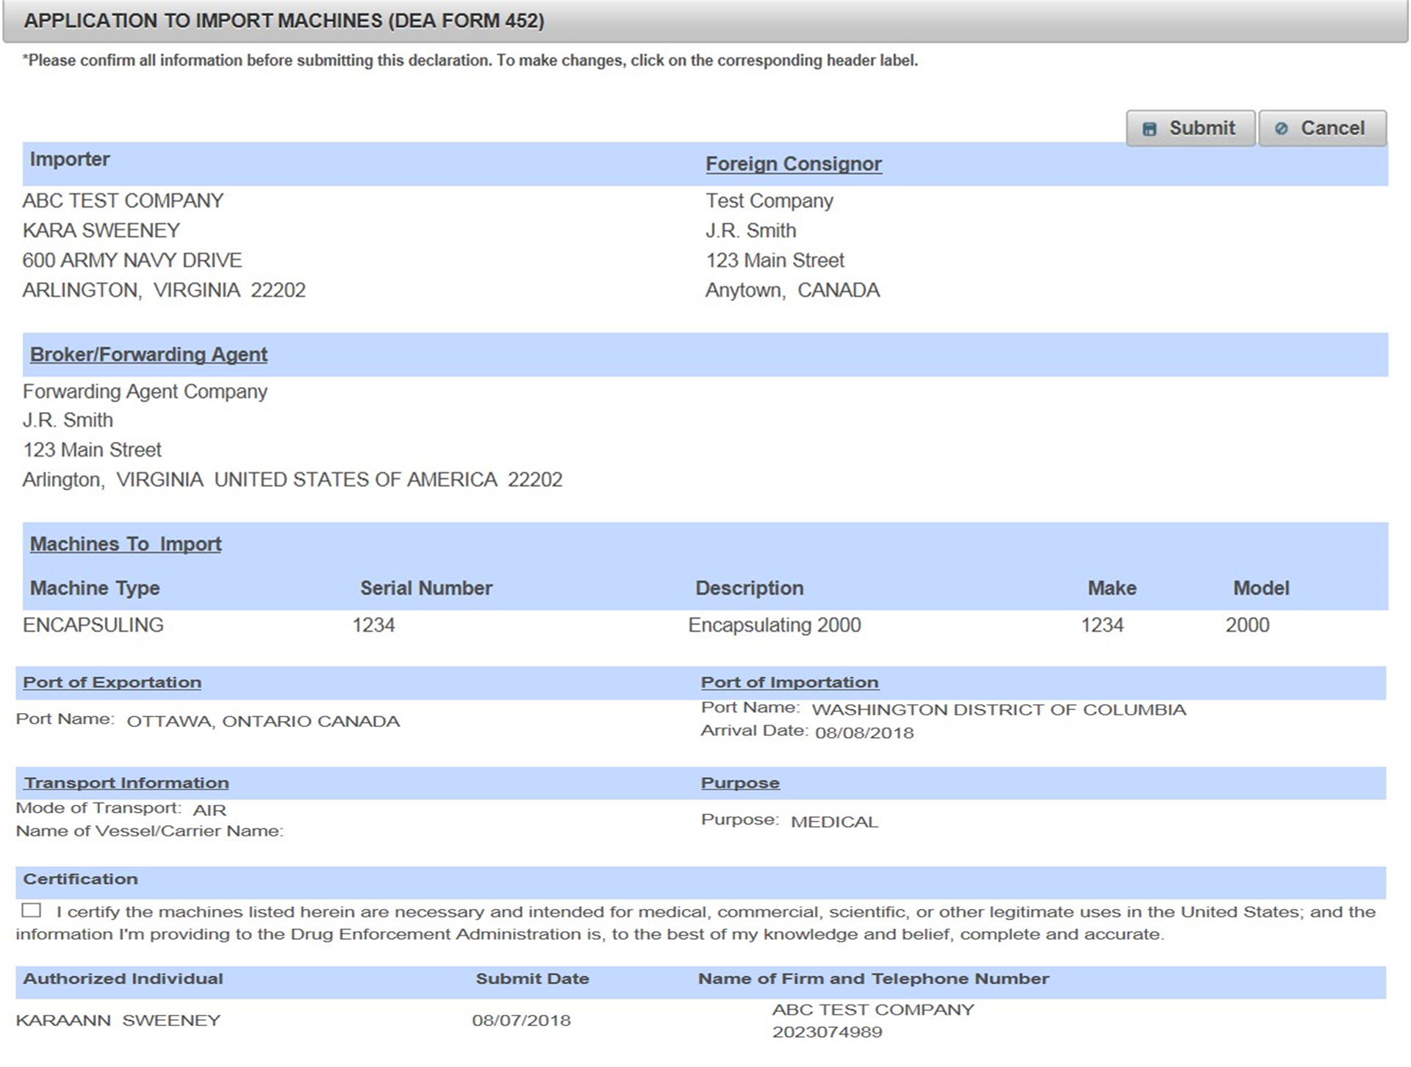Edit the Port of Importation section
Image resolution: width=1411 pixels, height=1067 pixels.
click(x=789, y=682)
